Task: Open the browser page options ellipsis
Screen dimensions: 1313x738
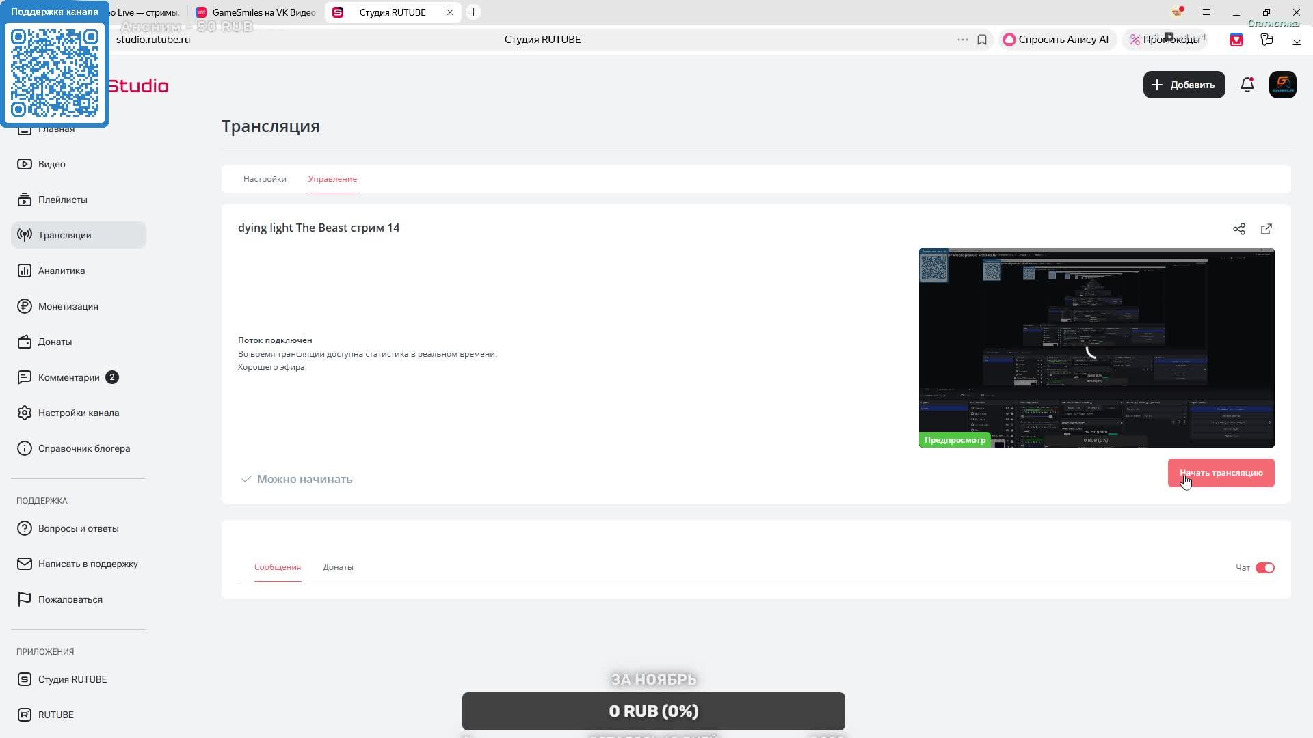Action: pyautogui.click(x=962, y=40)
